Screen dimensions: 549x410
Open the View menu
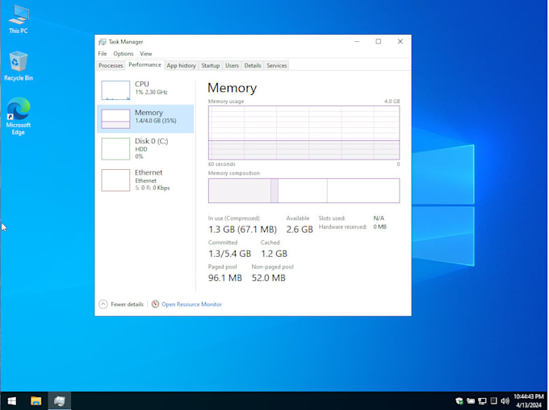point(146,53)
